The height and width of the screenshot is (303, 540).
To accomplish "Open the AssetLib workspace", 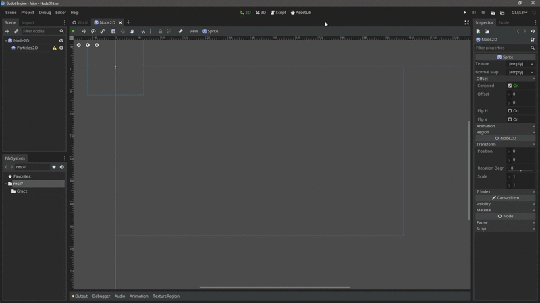I will pos(301,13).
